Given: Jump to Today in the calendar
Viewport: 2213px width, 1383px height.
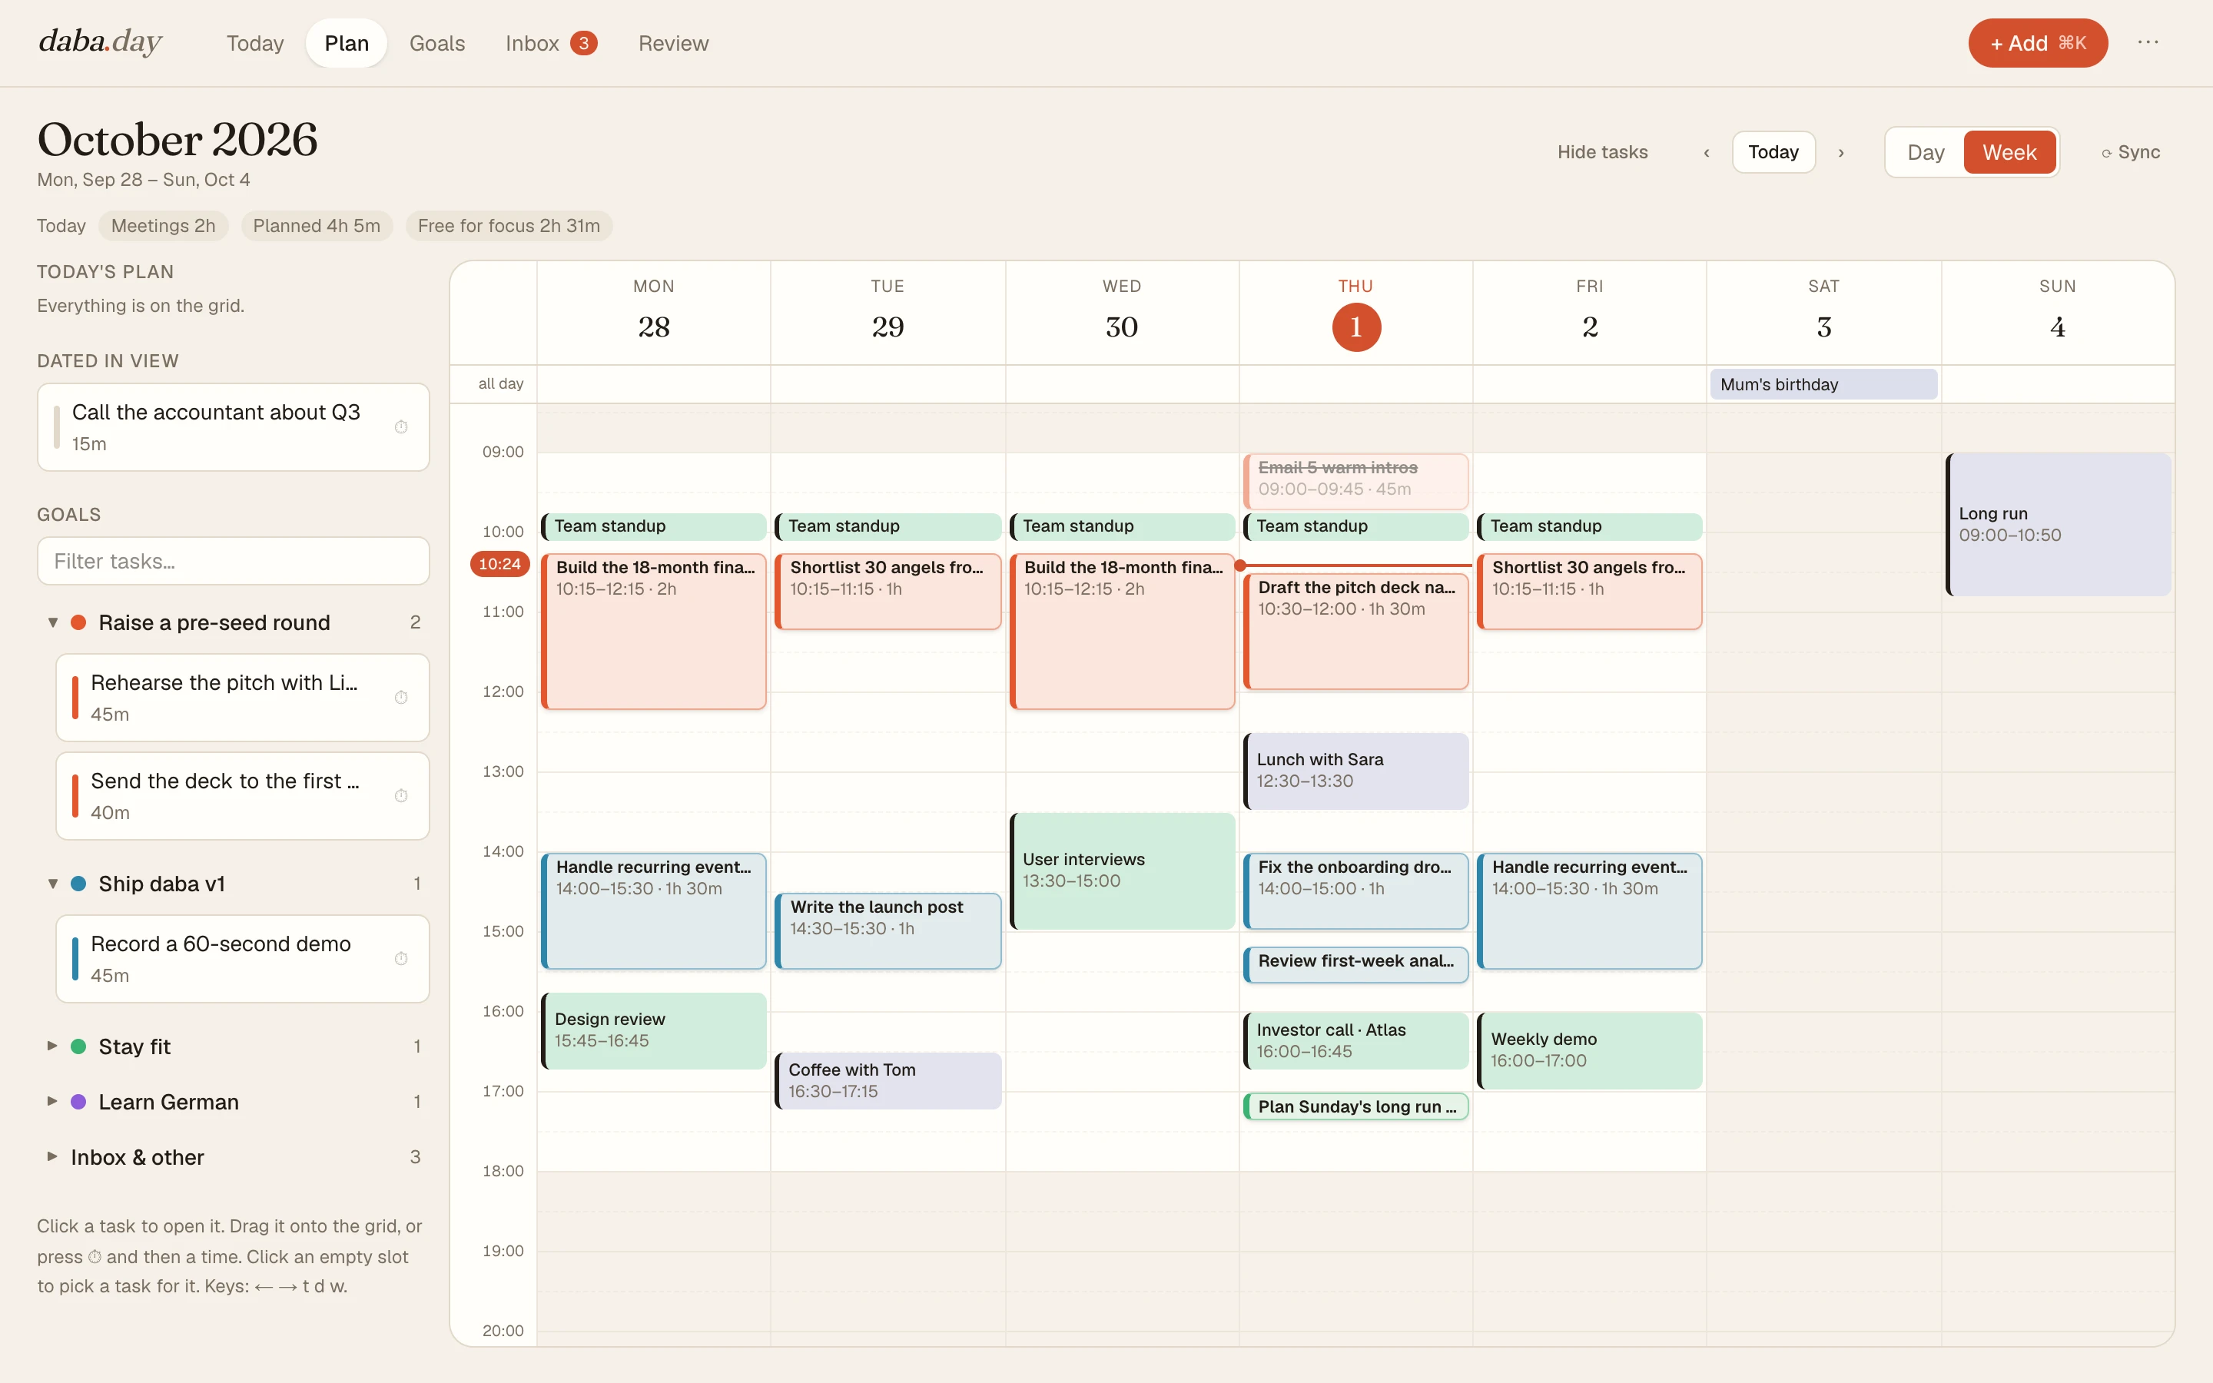Looking at the screenshot, I should (1773, 153).
